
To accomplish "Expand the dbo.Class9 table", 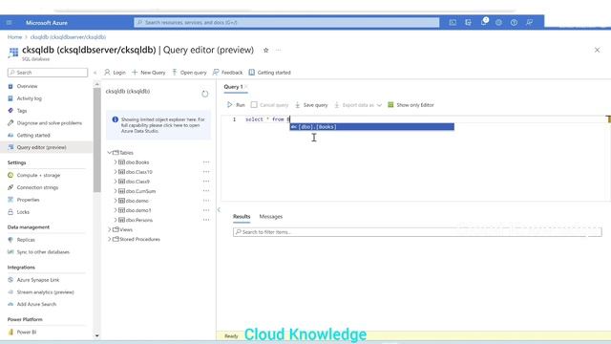I will [116, 182].
